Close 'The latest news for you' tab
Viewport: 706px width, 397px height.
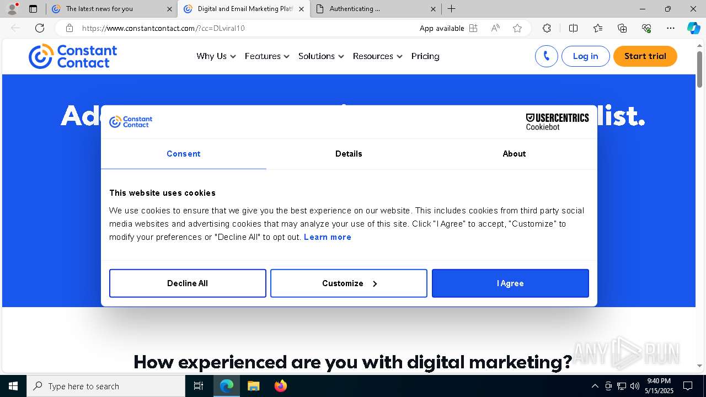click(x=169, y=9)
